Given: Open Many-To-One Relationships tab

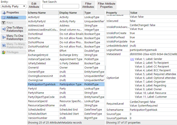Looking at the screenshot, I should (13, 37).
